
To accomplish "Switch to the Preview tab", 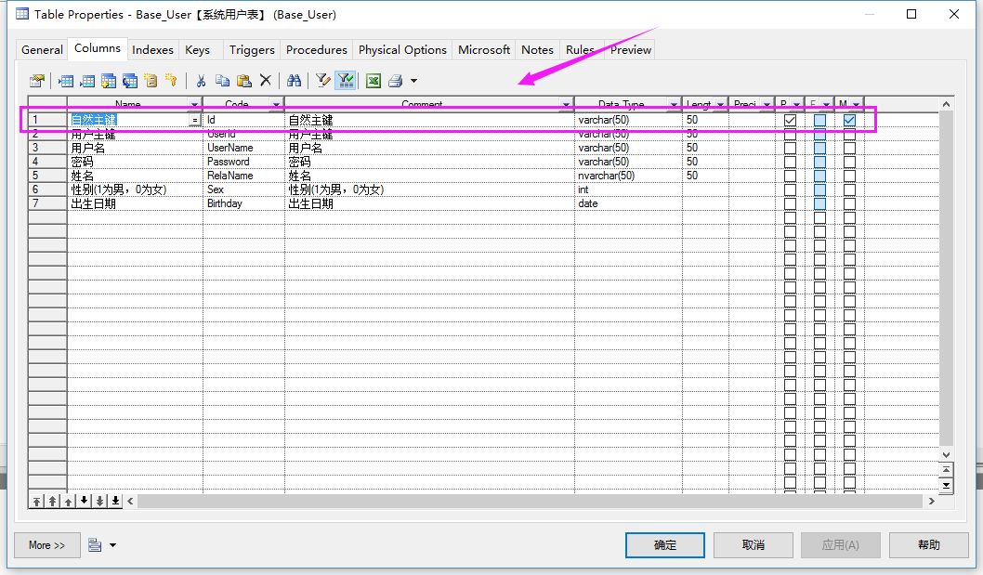I will click(631, 49).
